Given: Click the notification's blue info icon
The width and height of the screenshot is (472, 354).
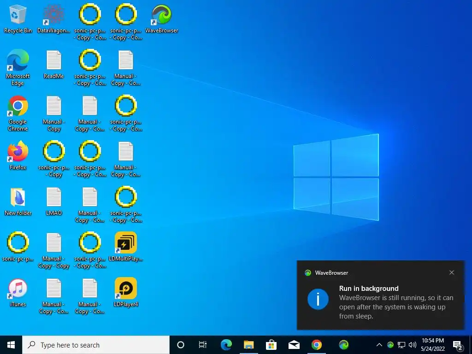Looking at the screenshot, I should [x=318, y=299].
